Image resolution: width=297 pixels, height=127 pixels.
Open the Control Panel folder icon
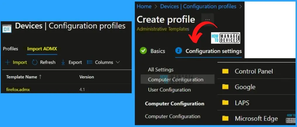click(x=225, y=71)
